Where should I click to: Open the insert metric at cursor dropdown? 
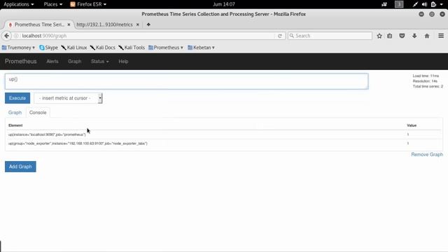pyautogui.click(x=68, y=98)
